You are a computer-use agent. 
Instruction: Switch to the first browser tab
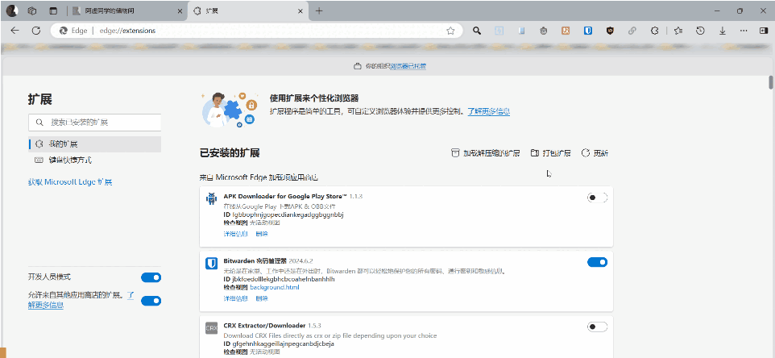point(121,10)
